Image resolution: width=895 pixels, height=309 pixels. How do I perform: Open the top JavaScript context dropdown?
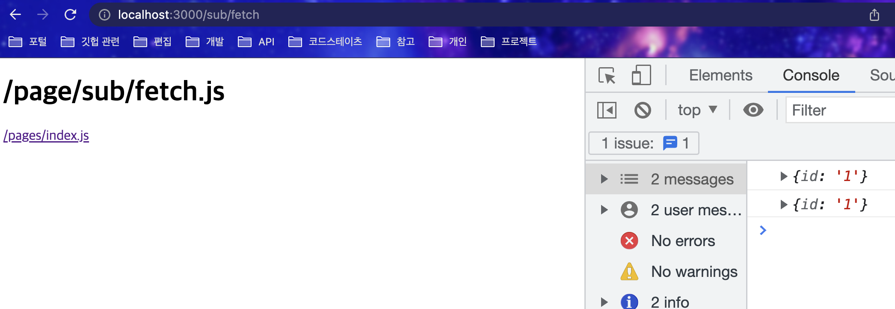tap(697, 110)
